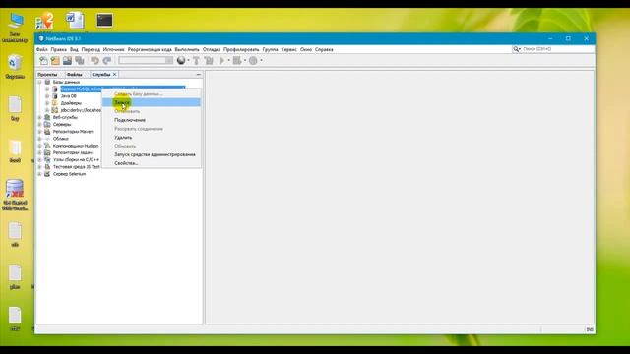Screen dimensions: 630x354
Task: Expand the Драйверы tree node
Action: click(47, 103)
